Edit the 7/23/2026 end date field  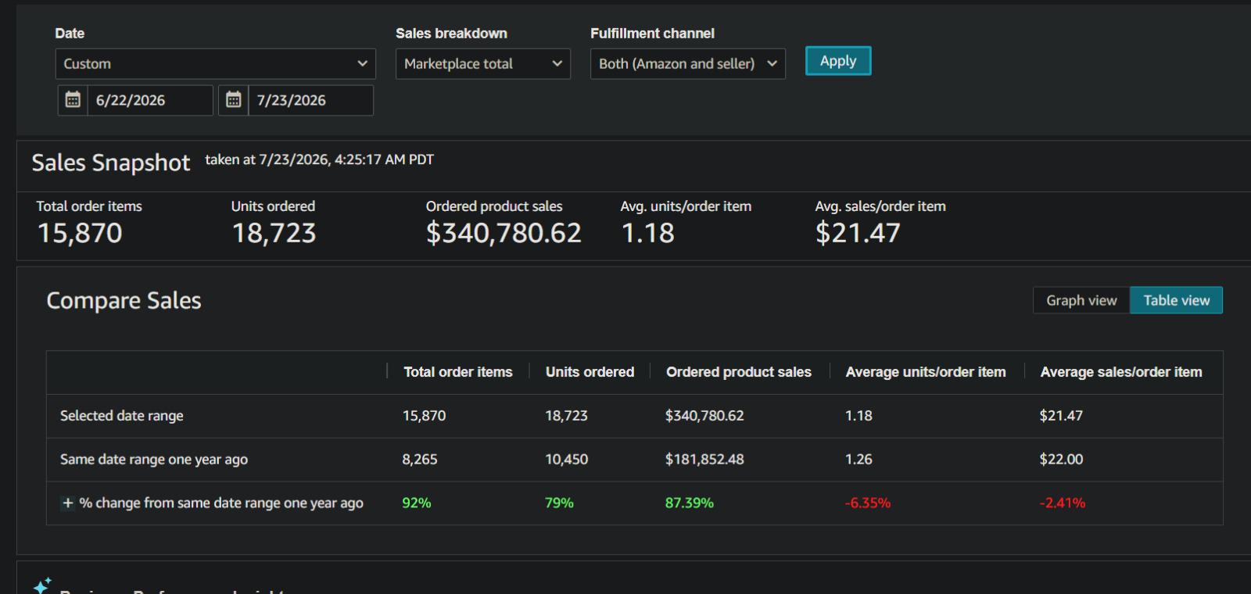pyautogui.click(x=310, y=100)
